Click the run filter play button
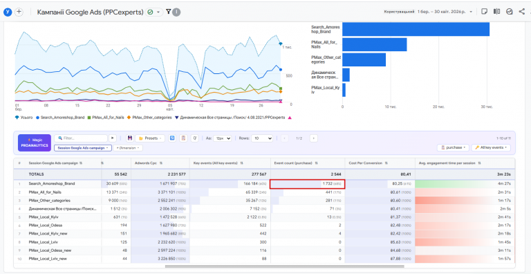The width and height of the screenshot is (531, 274). [x=113, y=138]
